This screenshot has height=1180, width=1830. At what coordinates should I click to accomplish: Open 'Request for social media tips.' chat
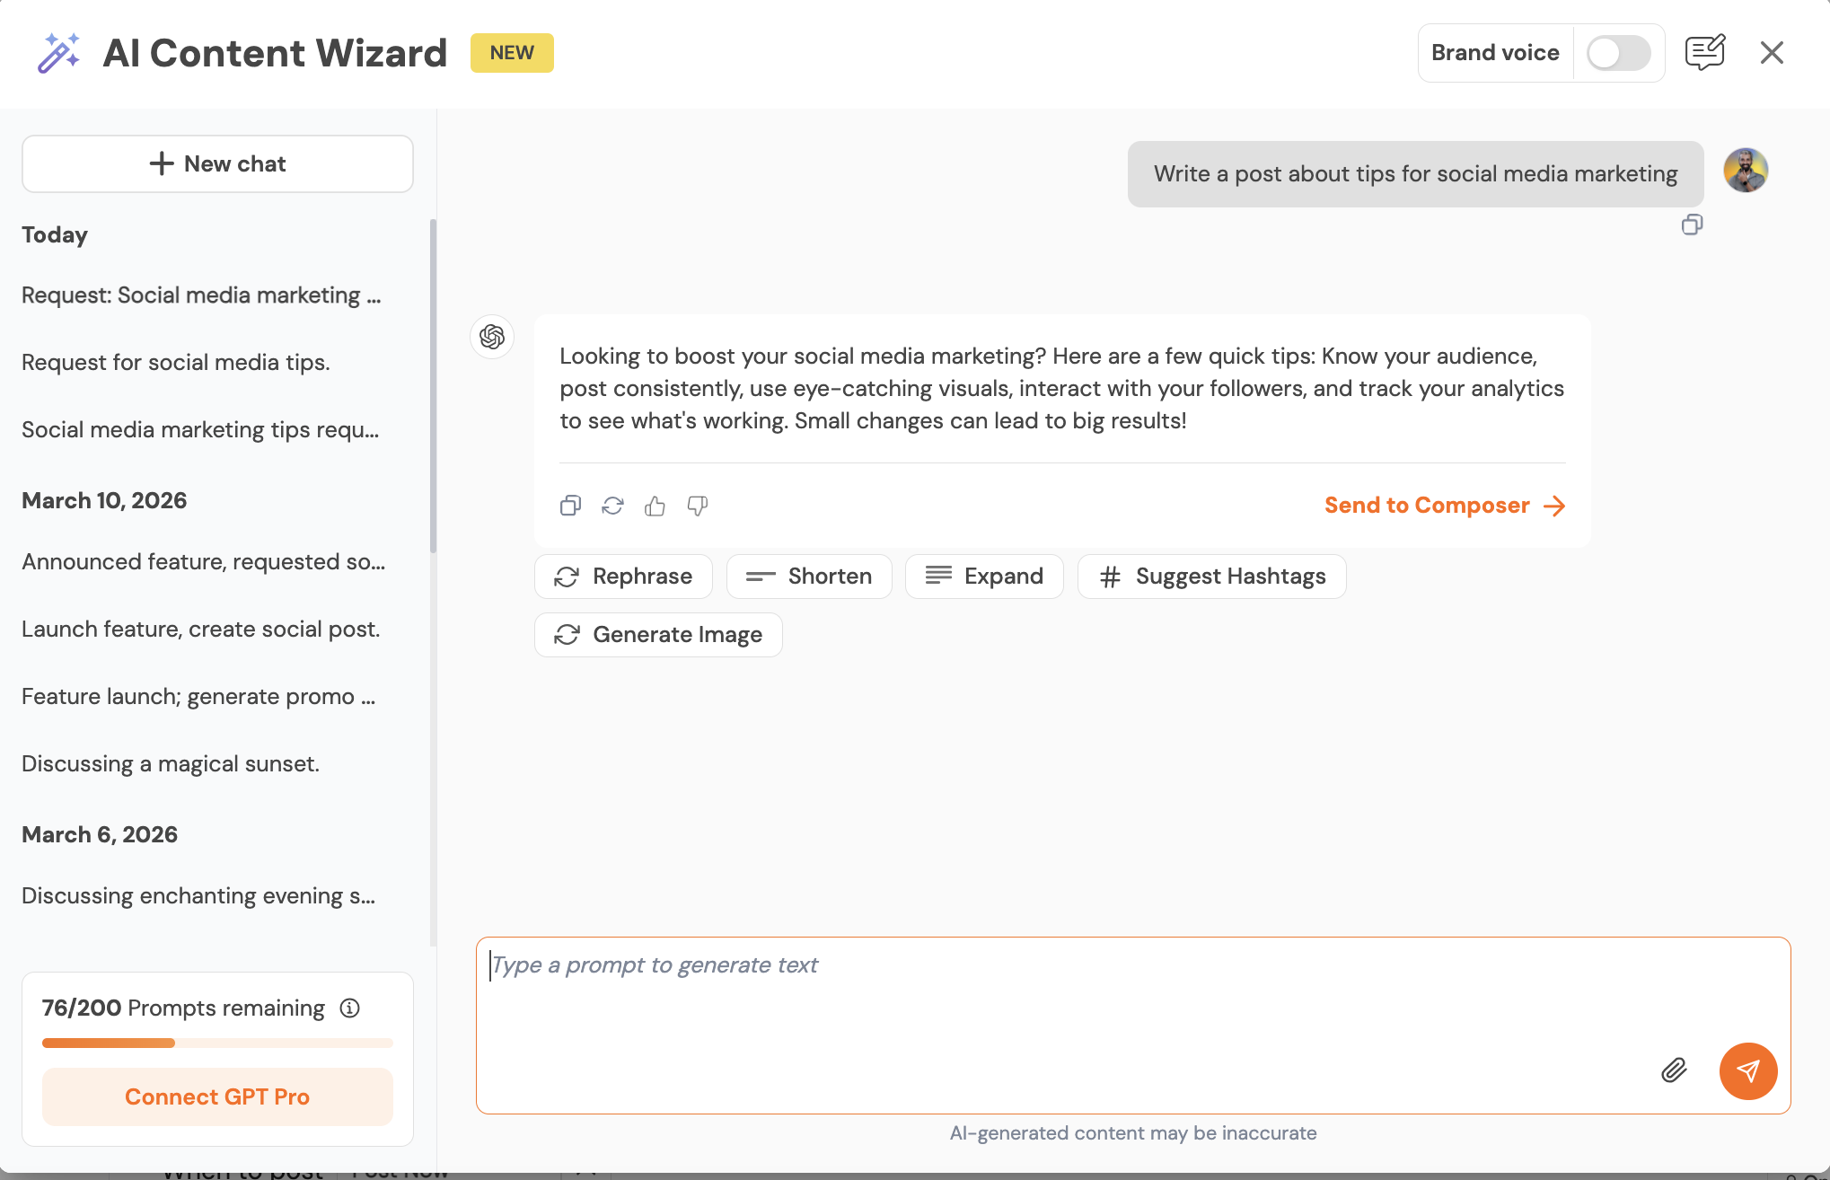(176, 362)
